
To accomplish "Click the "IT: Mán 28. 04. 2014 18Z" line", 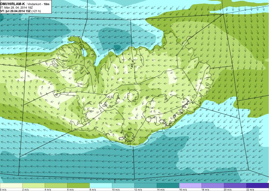I will tap(16, 8).
